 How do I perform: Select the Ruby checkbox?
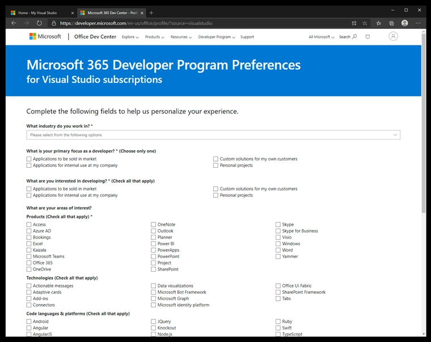coord(278,322)
